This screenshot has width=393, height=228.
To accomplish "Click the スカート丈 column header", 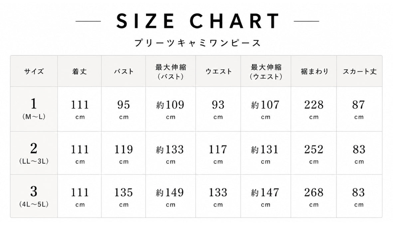I will point(359,71).
